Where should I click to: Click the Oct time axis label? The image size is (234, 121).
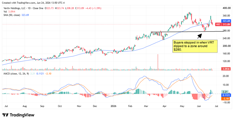coord(60,106)
